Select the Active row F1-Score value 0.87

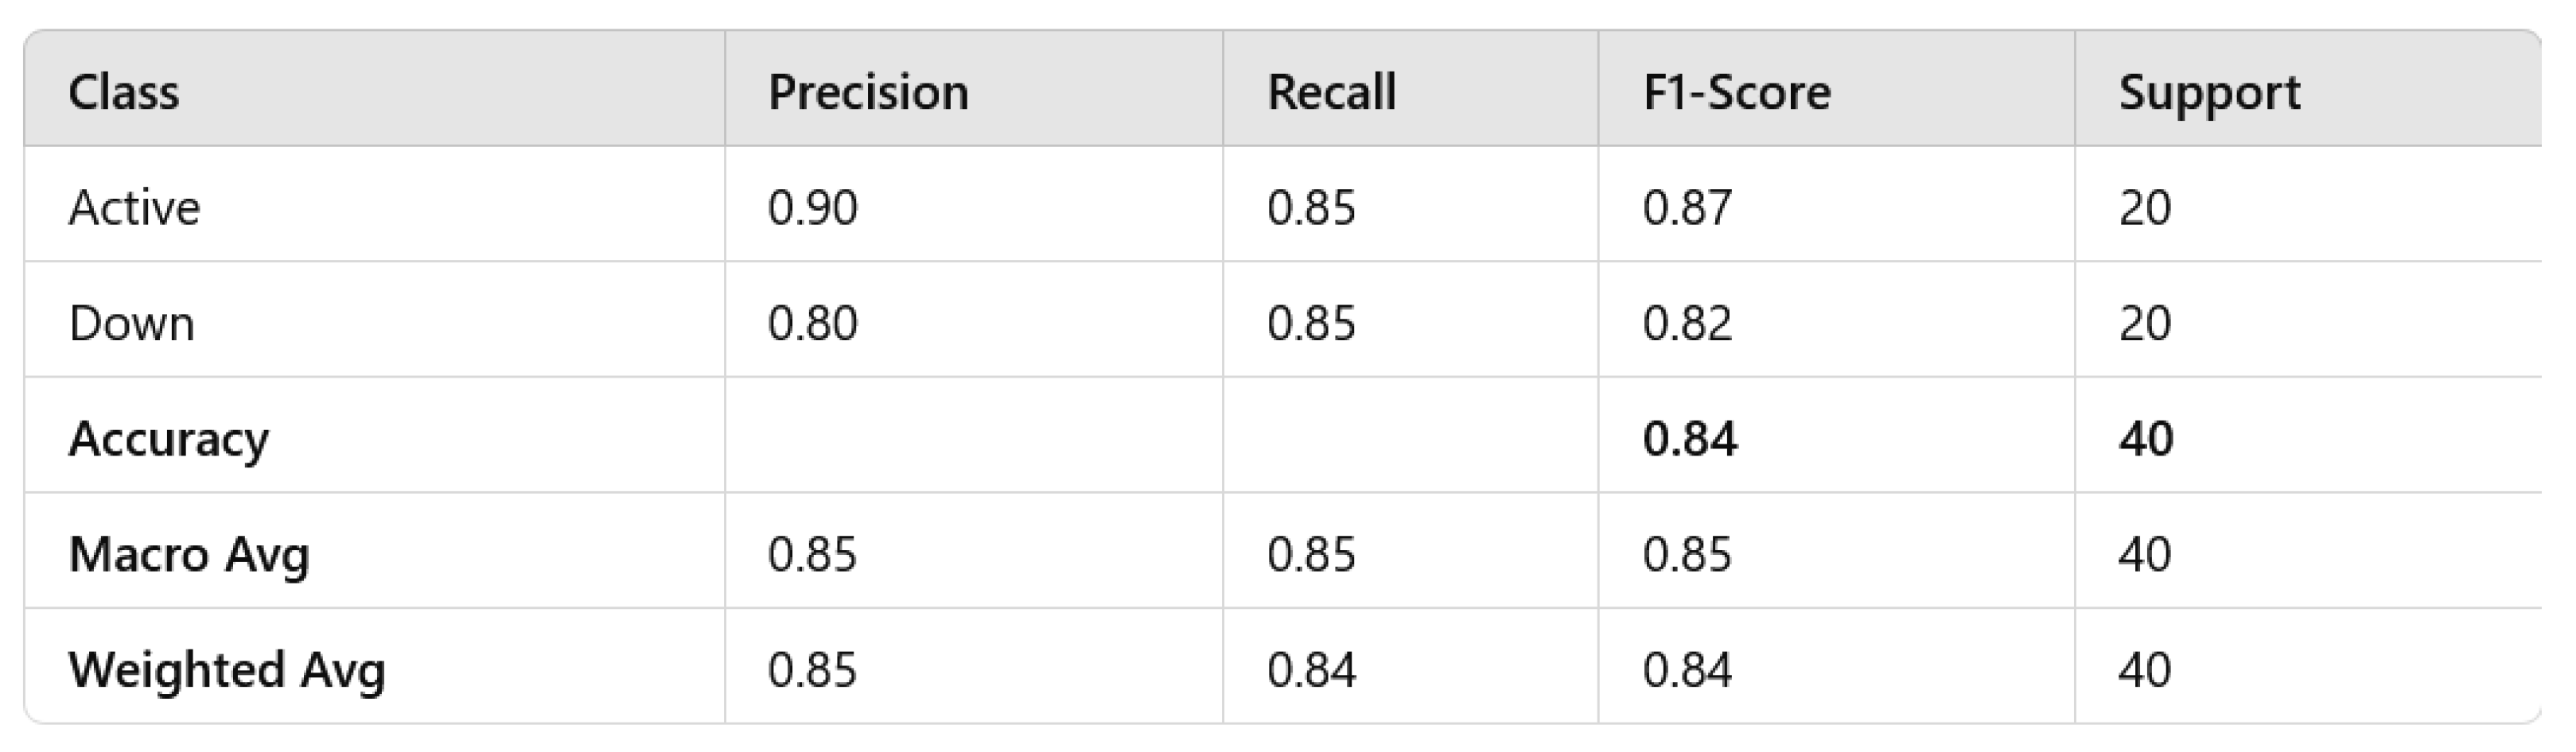pyautogui.click(x=1687, y=207)
